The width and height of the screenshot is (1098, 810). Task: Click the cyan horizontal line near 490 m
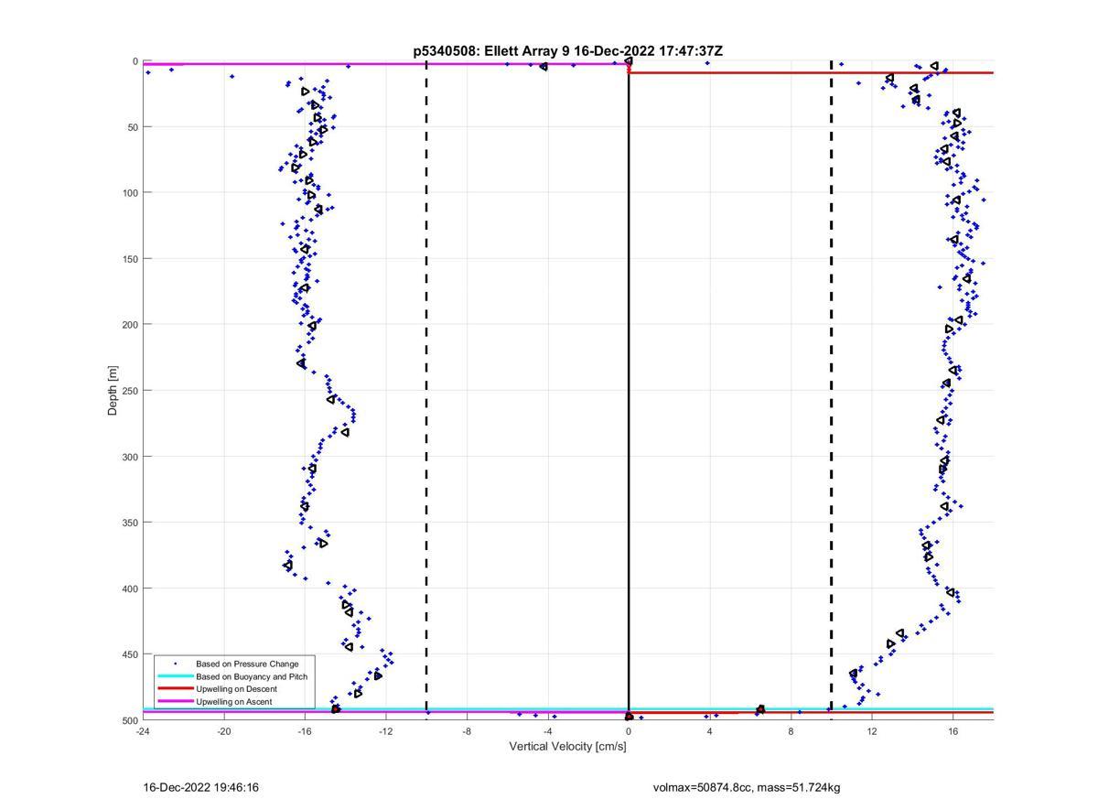[567, 707]
